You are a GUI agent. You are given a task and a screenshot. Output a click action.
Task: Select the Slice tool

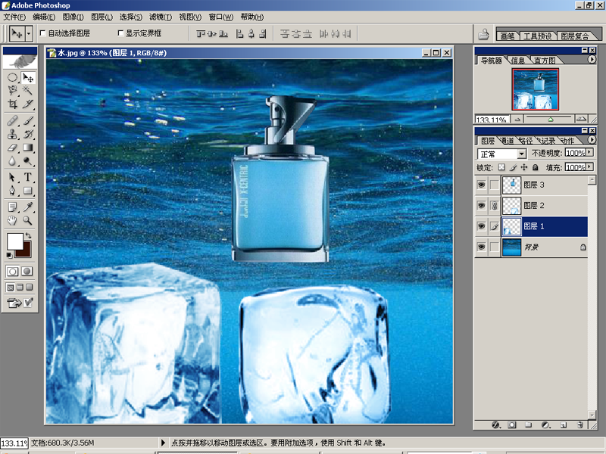tap(27, 104)
